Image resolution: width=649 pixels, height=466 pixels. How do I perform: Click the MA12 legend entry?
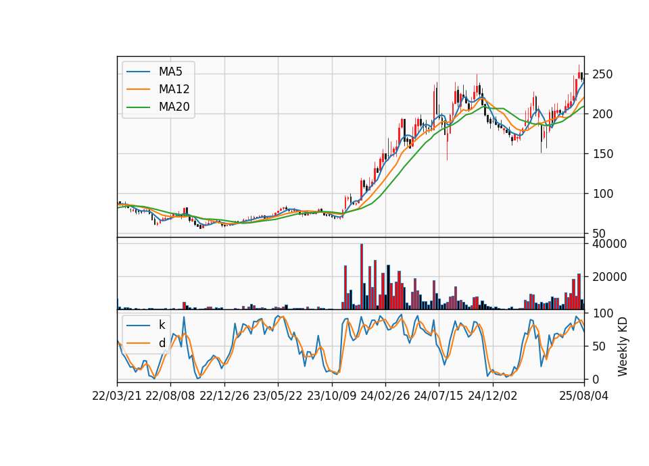(x=158, y=89)
